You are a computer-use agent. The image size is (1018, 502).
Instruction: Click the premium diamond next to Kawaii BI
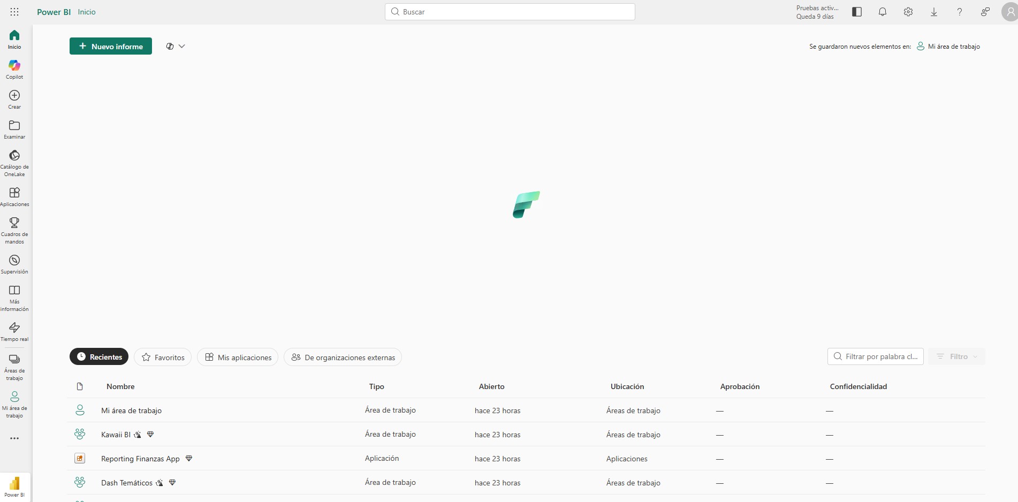[150, 434]
